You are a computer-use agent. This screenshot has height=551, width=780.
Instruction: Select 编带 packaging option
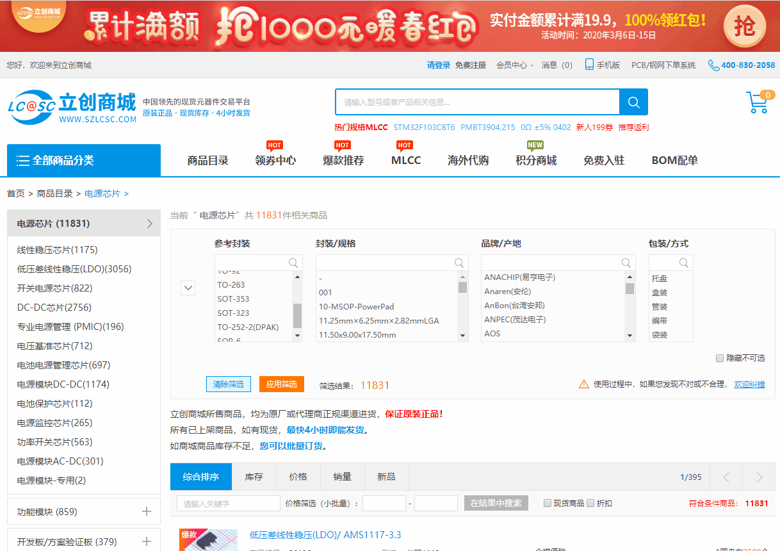pos(660,320)
